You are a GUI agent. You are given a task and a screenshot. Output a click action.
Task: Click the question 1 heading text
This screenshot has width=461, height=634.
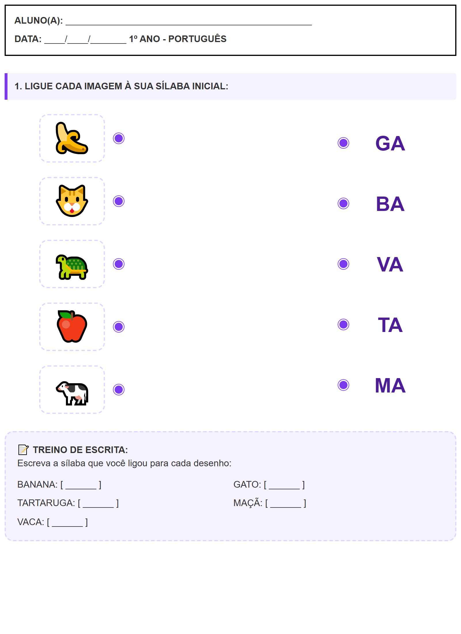tap(121, 86)
